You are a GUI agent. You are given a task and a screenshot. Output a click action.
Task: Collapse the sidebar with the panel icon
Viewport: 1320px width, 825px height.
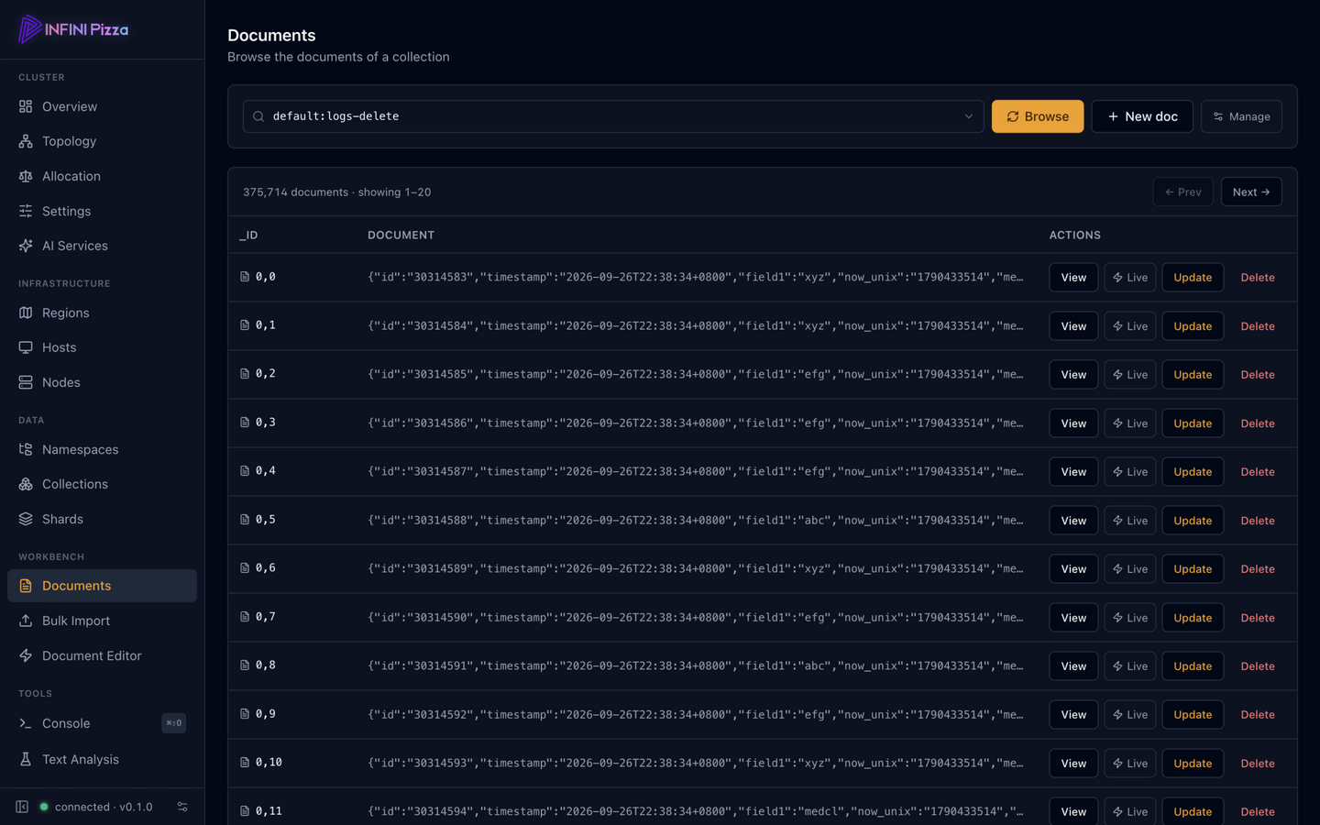(22, 807)
